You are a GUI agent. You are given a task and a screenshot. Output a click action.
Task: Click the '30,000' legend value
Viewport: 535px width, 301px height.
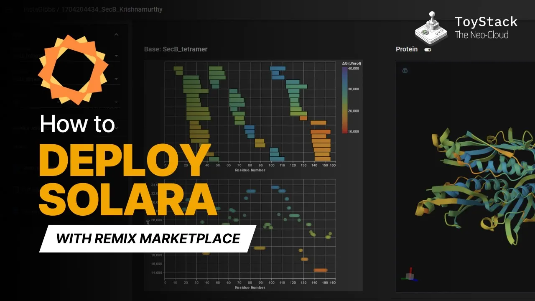click(354, 89)
